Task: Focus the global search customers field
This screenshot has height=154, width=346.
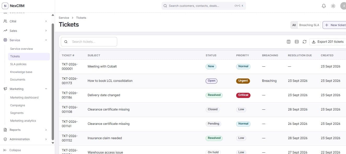Action: (x=204, y=6)
